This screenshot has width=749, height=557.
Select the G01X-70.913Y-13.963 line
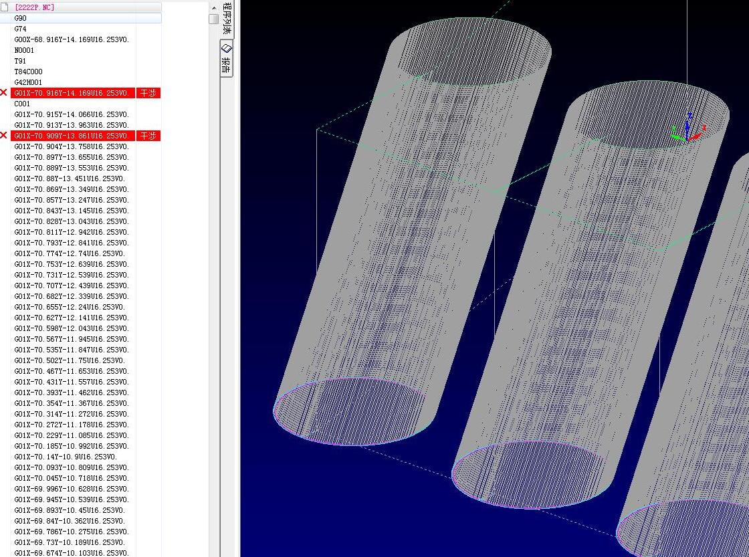coord(72,125)
